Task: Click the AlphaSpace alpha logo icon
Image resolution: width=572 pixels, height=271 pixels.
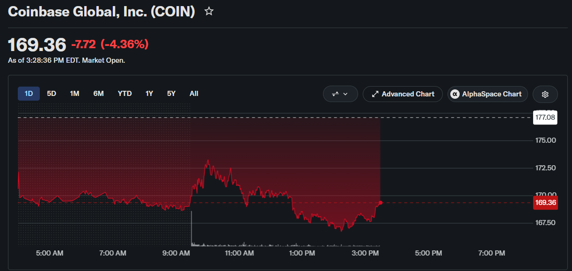Action: [x=455, y=94]
